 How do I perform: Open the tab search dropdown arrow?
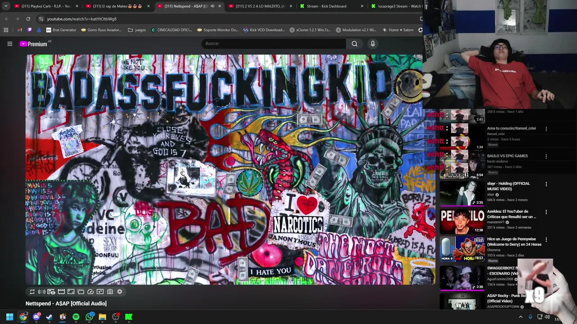(6, 6)
